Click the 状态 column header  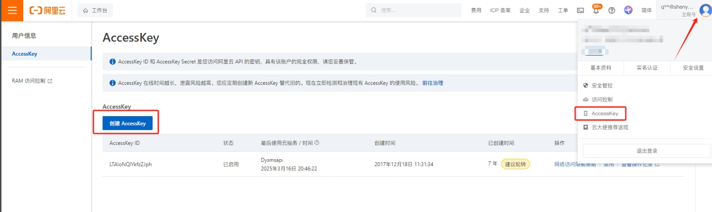click(x=228, y=143)
